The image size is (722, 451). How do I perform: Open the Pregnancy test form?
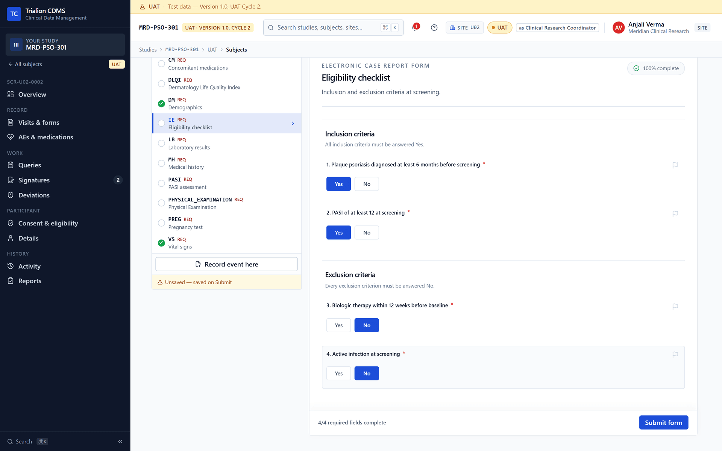[226, 223]
